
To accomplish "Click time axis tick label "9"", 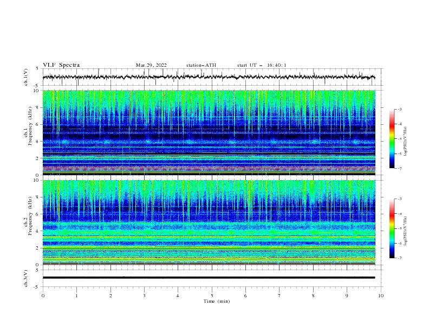I will (x=347, y=296).
